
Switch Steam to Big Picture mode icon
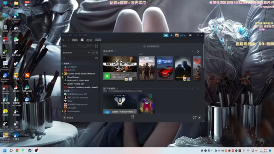click(x=190, y=35)
